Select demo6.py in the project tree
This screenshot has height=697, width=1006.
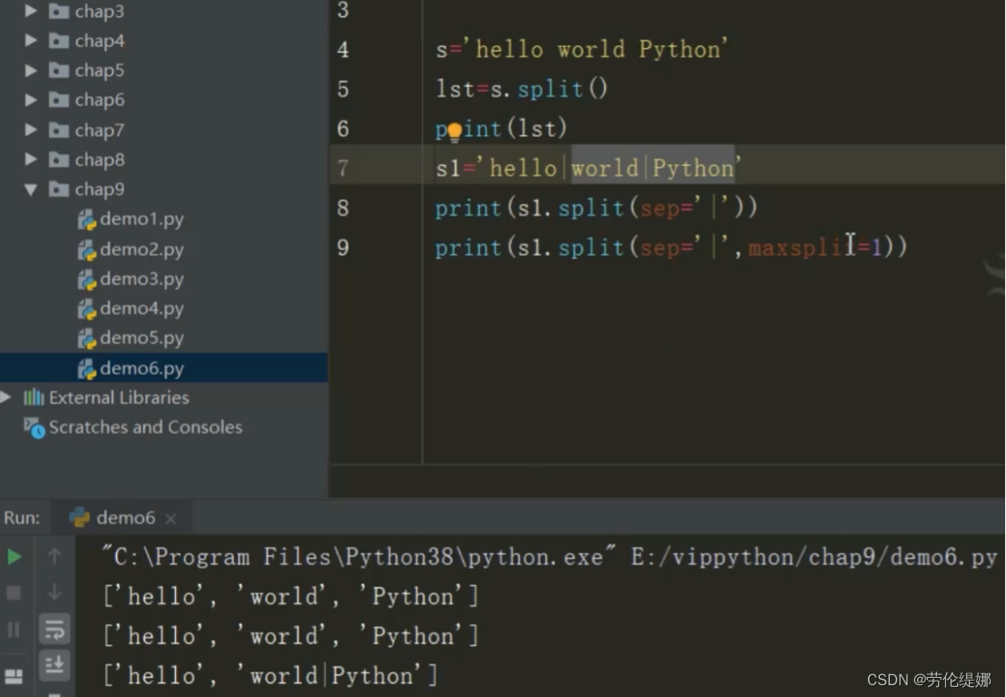pos(142,368)
